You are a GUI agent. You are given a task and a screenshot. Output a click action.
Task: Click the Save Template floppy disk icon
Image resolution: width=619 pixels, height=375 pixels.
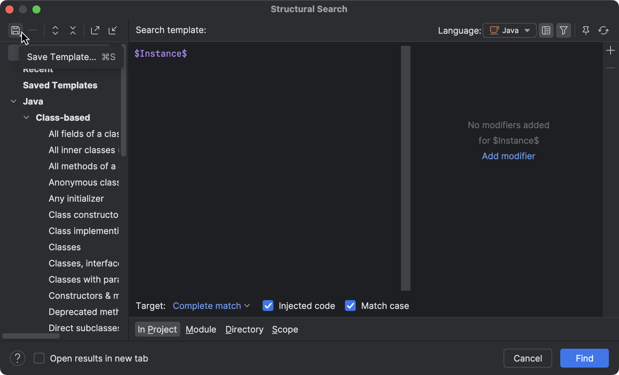pyautogui.click(x=16, y=30)
